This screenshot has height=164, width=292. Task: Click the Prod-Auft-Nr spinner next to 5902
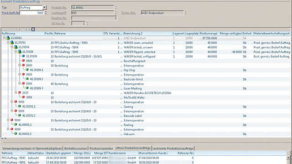coord(46,13)
